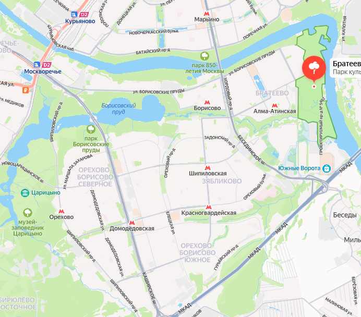Select the парк Борисовские пруды tree icon
This screenshot has height=317, width=361.
point(91,129)
